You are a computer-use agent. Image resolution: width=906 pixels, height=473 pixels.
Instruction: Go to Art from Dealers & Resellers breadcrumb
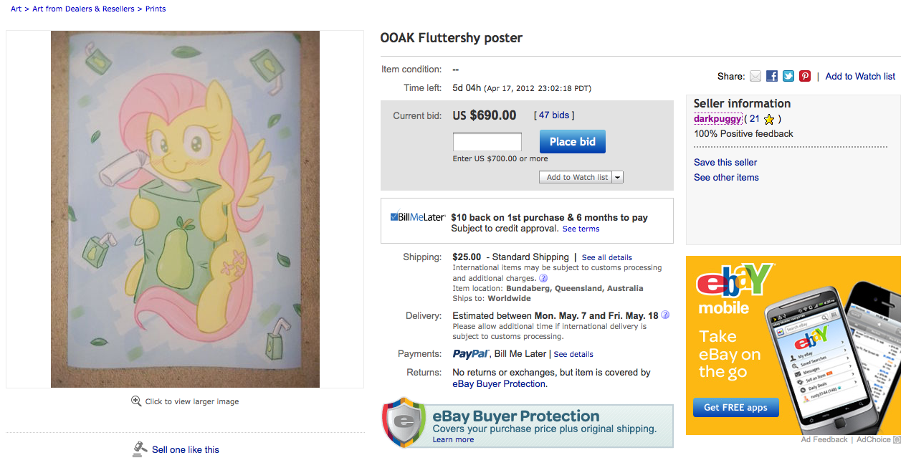(x=83, y=9)
